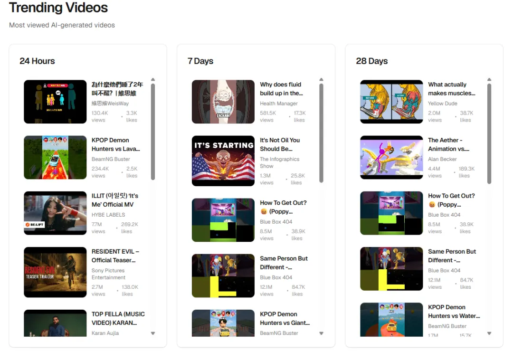
Task: Click channel name BeamNG Buster under Lava video
Action: point(111,159)
